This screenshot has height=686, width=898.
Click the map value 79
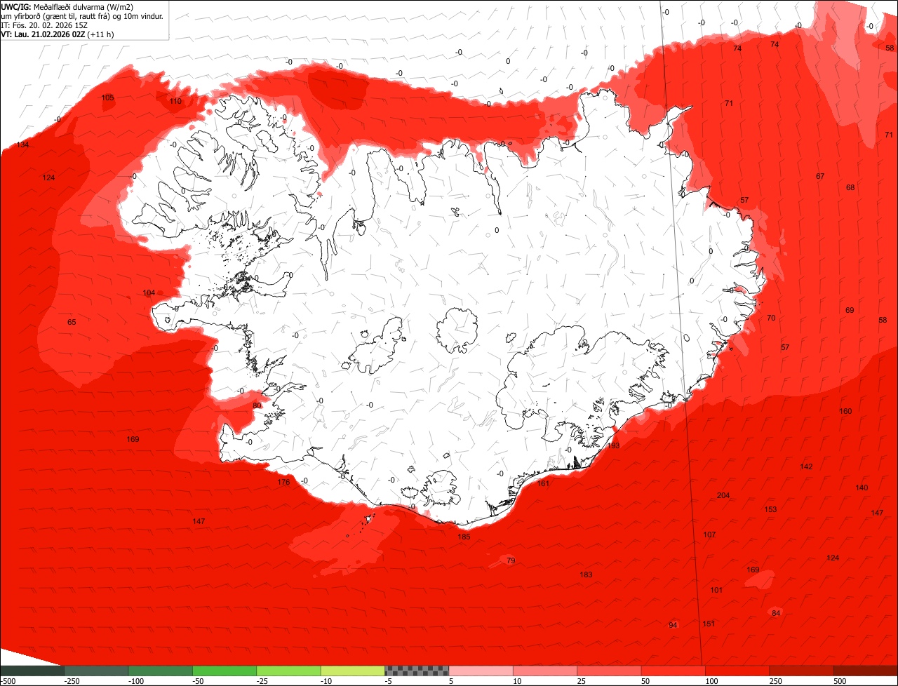pyautogui.click(x=511, y=560)
